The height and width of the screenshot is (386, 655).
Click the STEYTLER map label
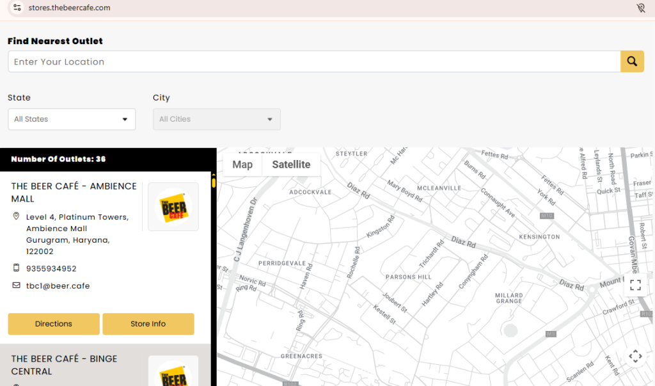[352, 154]
